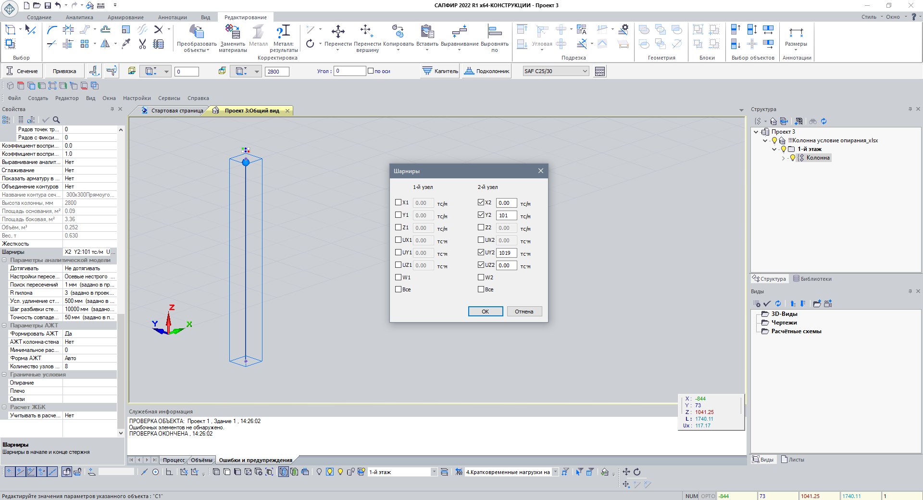This screenshot has height=500, width=923.
Task: Open the SAF C25/30 material dropdown
Action: [x=585, y=71]
